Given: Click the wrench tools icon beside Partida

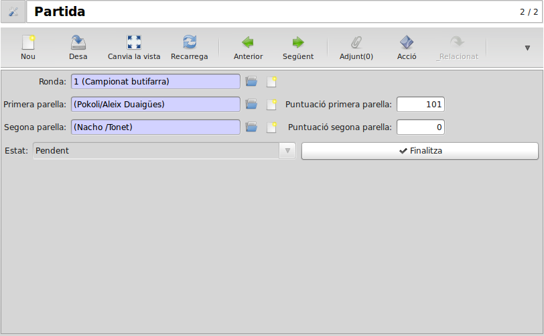Looking at the screenshot, I should [13, 12].
